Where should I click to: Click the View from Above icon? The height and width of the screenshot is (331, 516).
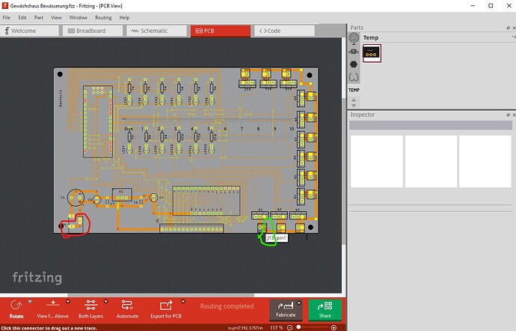click(52, 304)
